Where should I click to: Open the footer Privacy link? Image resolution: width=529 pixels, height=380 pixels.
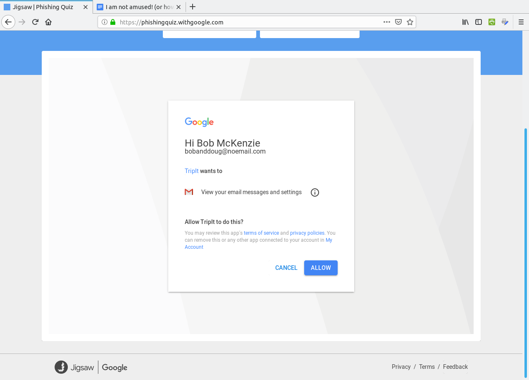(x=401, y=367)
